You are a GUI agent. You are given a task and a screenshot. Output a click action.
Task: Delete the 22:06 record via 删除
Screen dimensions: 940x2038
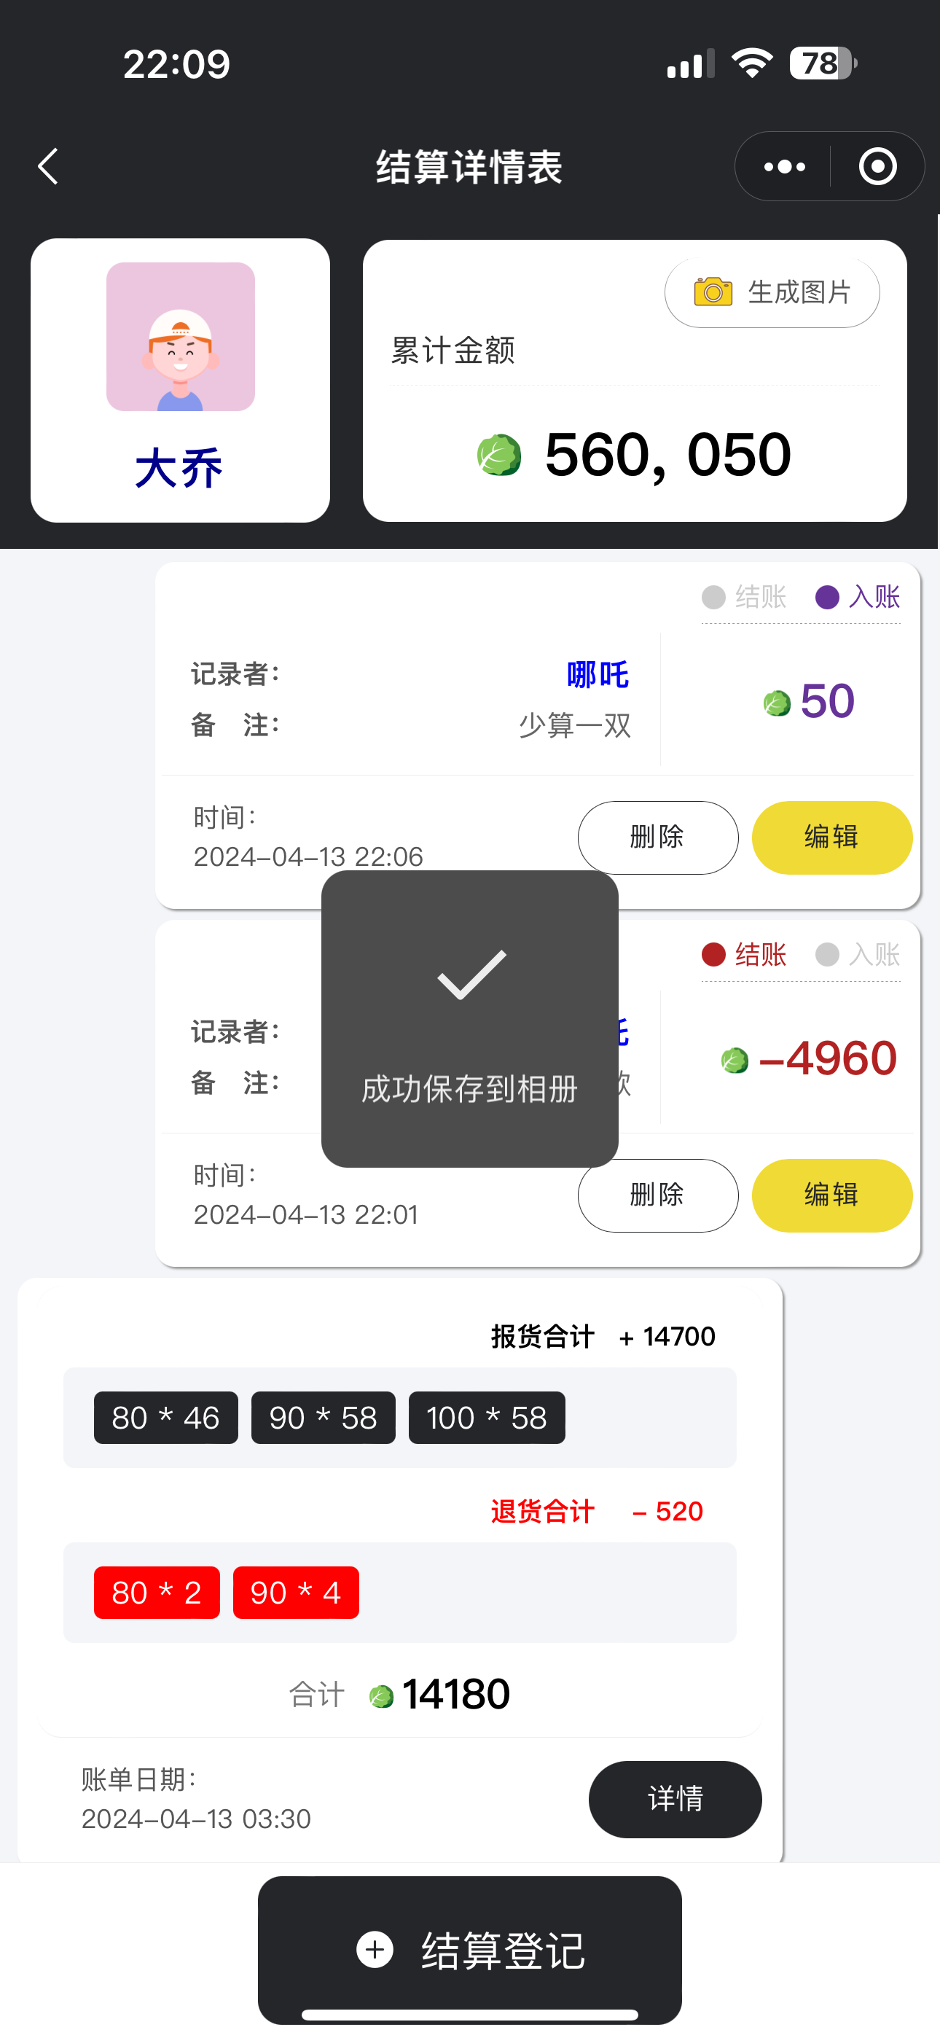[657, 837]
